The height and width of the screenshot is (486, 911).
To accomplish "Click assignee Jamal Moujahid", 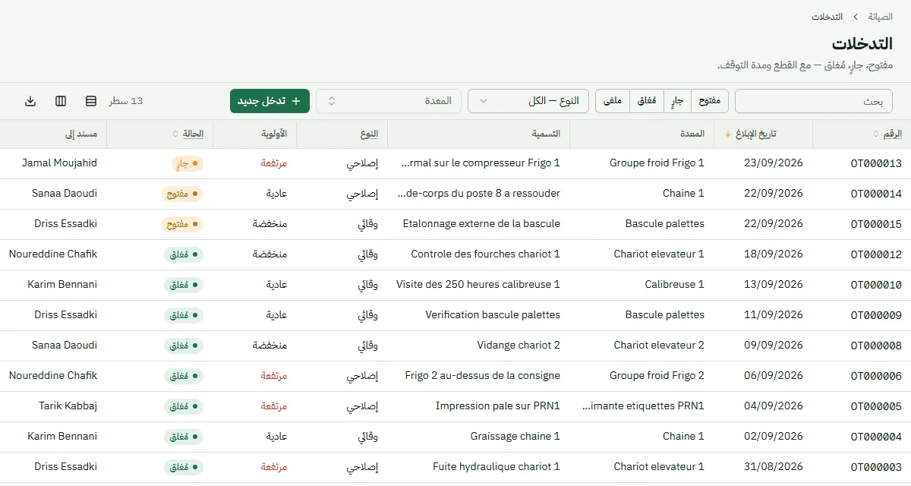I will [x=59, y=163].
